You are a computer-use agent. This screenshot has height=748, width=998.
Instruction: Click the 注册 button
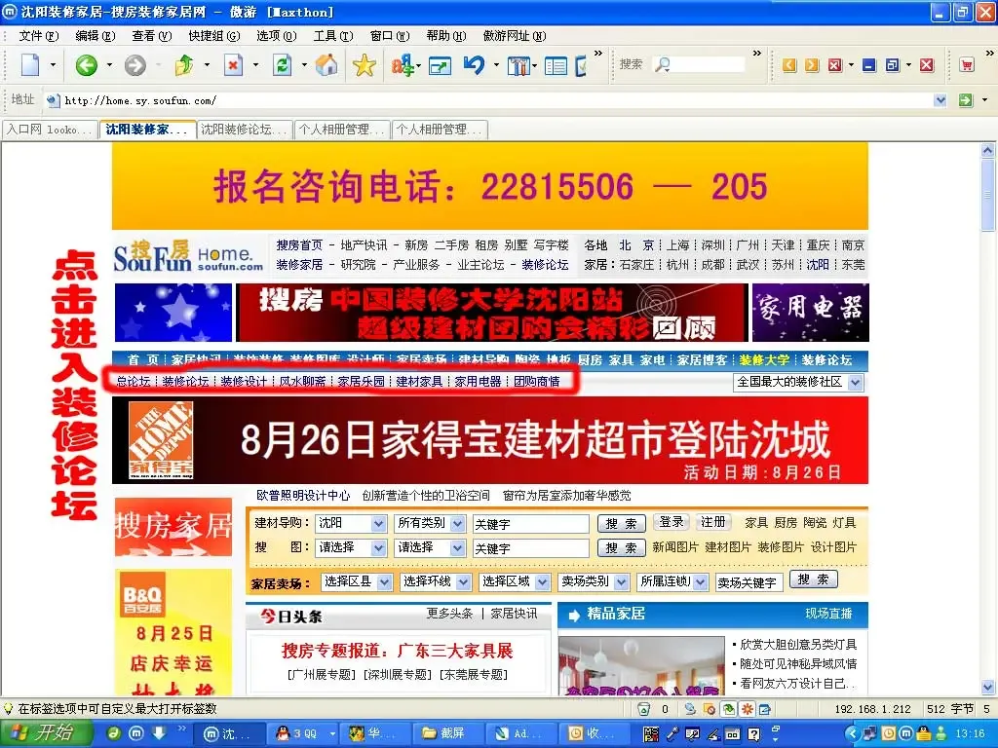(712, 522)
